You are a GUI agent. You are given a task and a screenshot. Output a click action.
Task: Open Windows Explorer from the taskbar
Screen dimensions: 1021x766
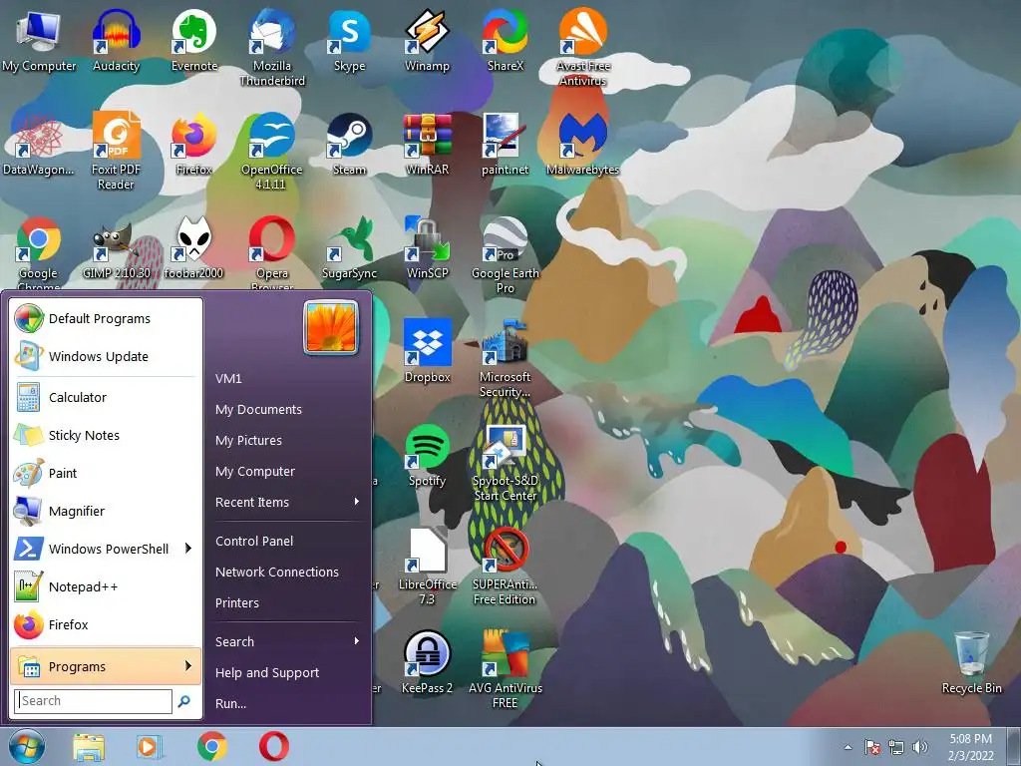(88, 746)
